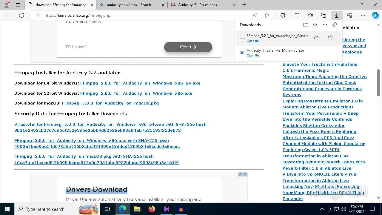
Task: Open the volume control in tray
Action: point(343,209)
